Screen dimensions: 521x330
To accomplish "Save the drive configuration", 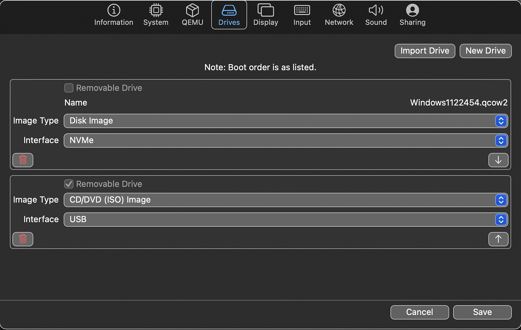I will click(482, 312).
